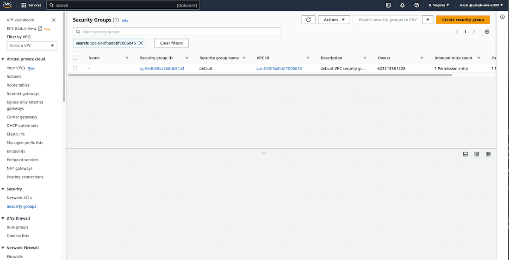Refresh the security groups list
509x260 pixels.
308,20
